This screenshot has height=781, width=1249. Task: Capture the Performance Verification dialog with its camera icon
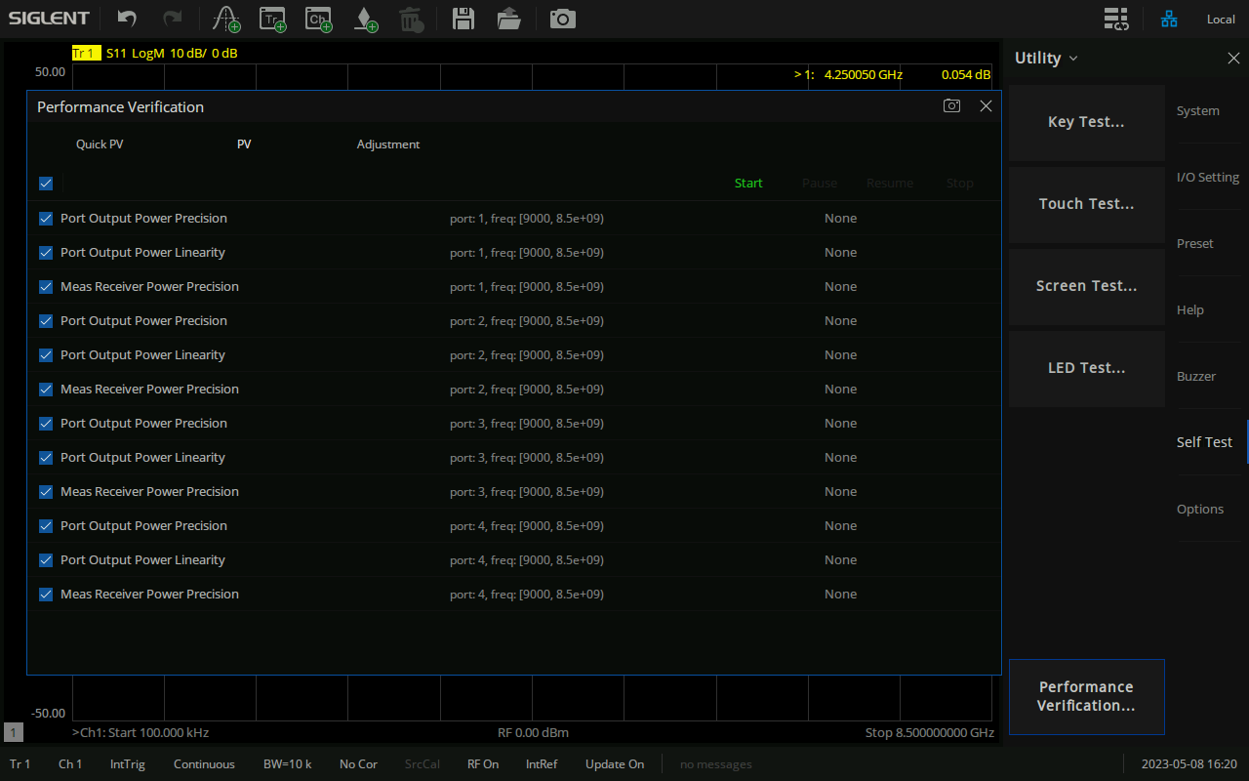pyautogui.click(x=951, y=106)
